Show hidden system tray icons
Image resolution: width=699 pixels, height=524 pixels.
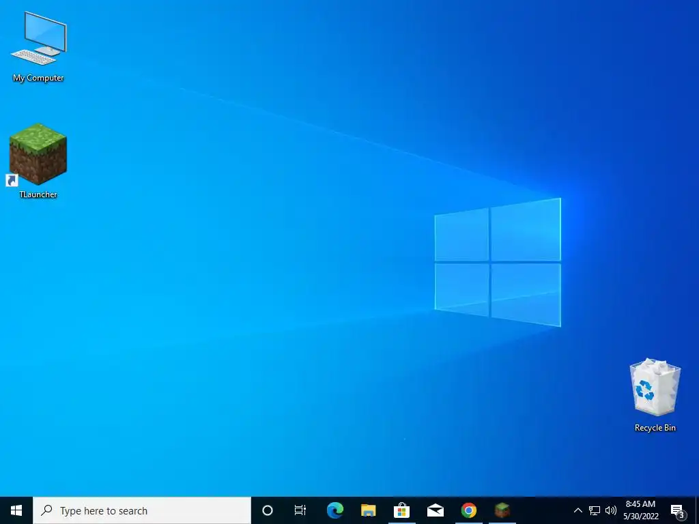(577, 510)
